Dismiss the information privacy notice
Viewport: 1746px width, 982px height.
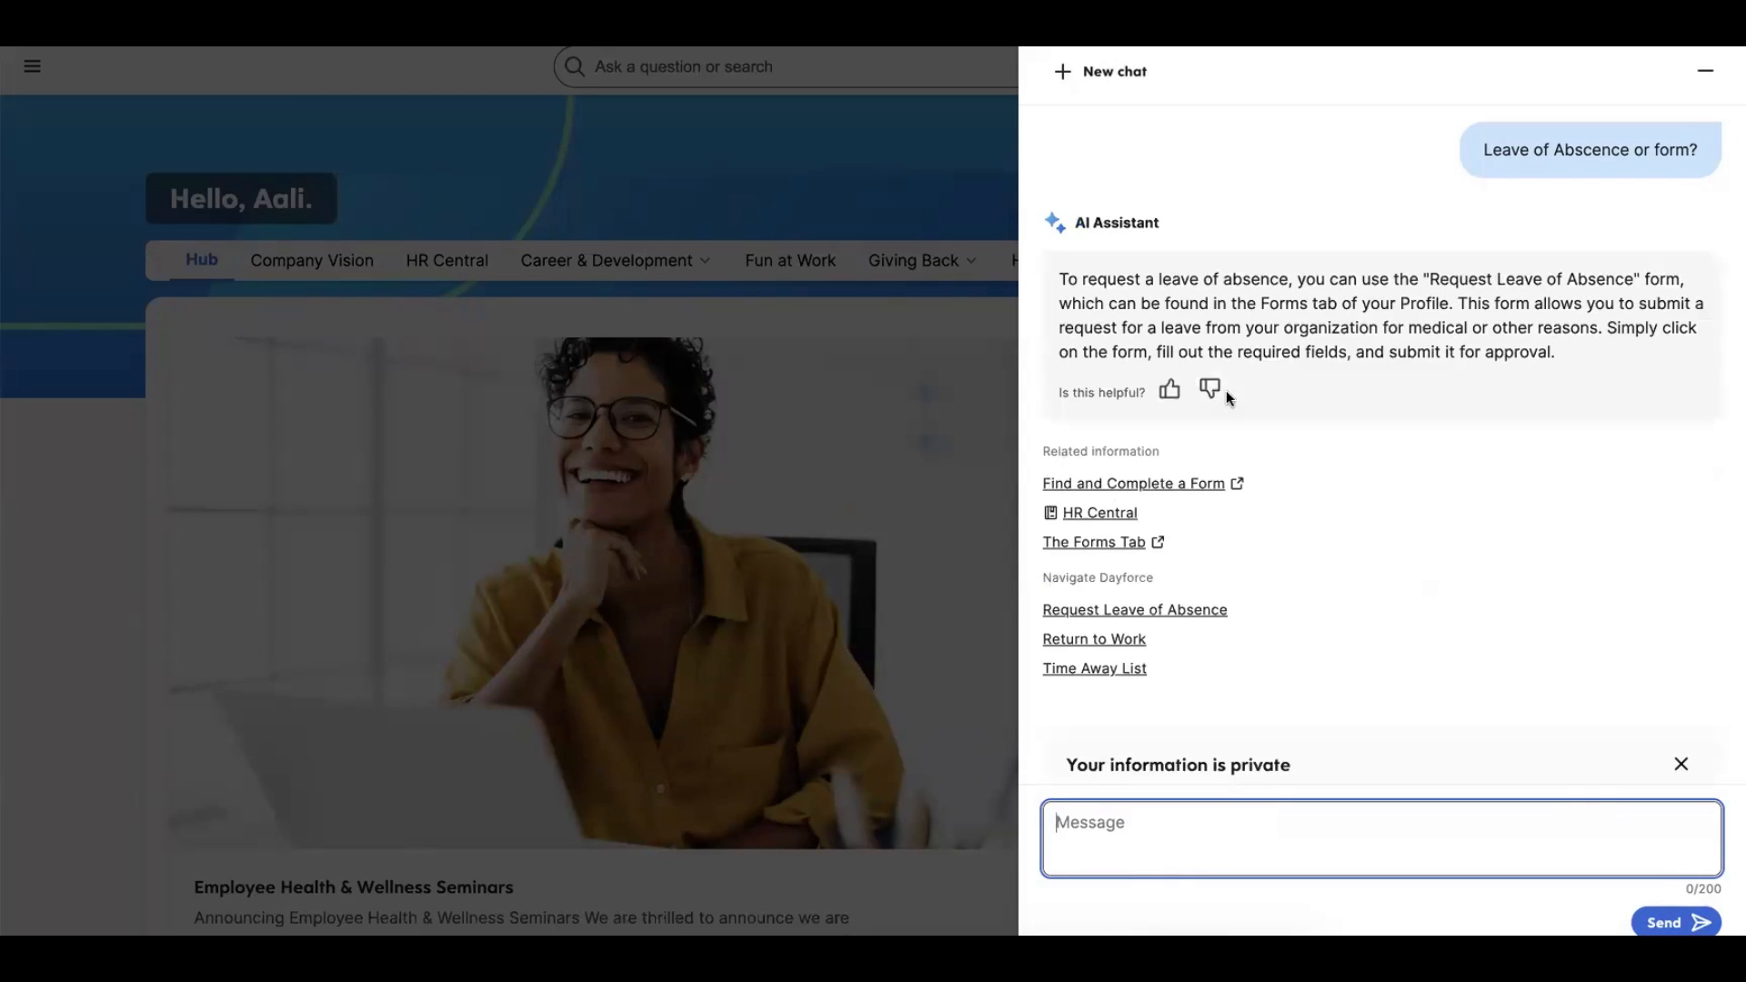click(1681, 764)
